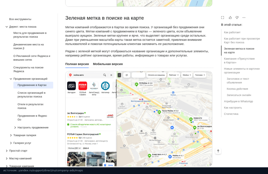Jump to Записаться онлайн section
The image size is (268, 174).
click(x=239, y=95)
